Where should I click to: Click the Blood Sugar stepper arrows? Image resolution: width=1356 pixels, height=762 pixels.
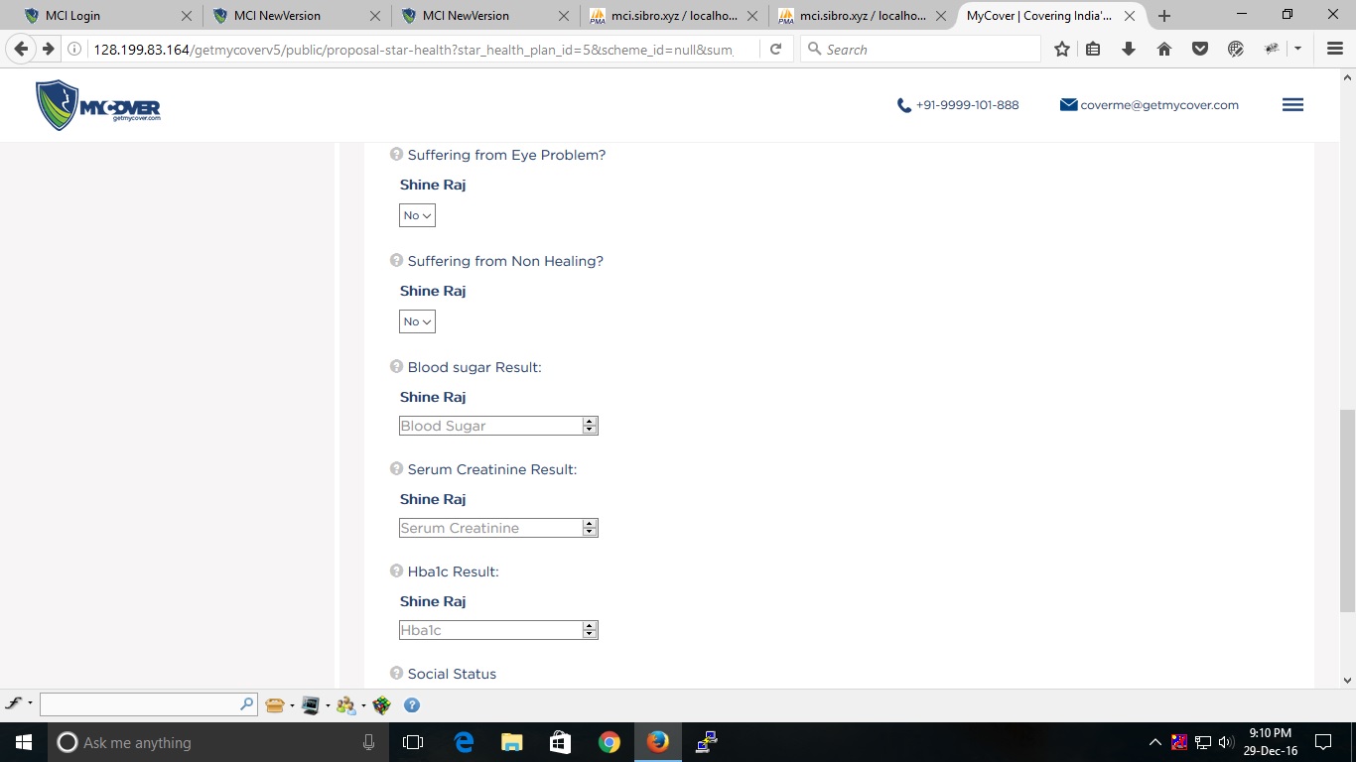pos(590,426)
